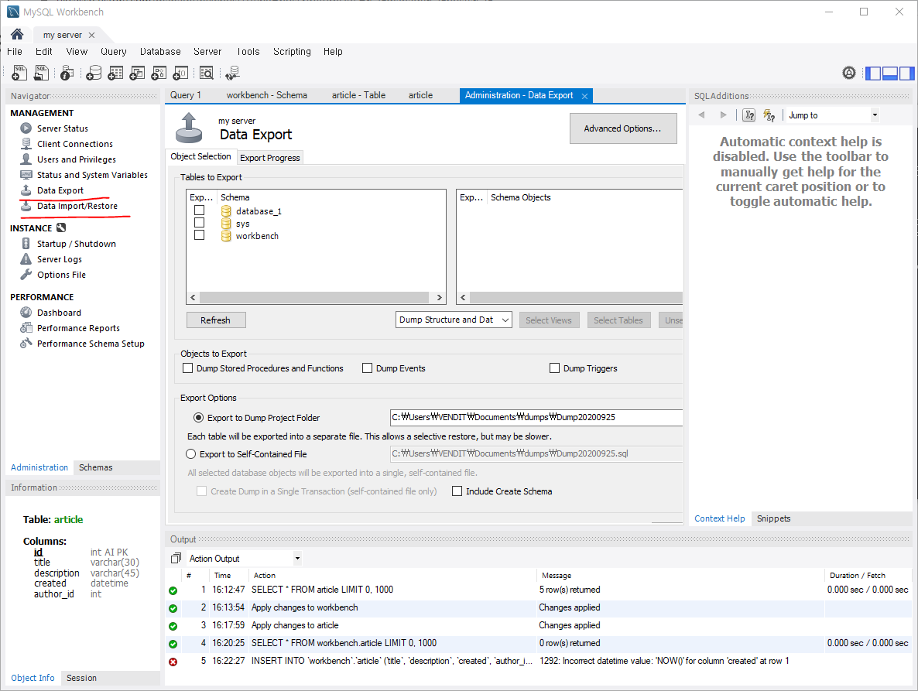Switch to the Session tab
This screenshot has width=918, height=691.
pyautogui.click(x=81, y=678)
